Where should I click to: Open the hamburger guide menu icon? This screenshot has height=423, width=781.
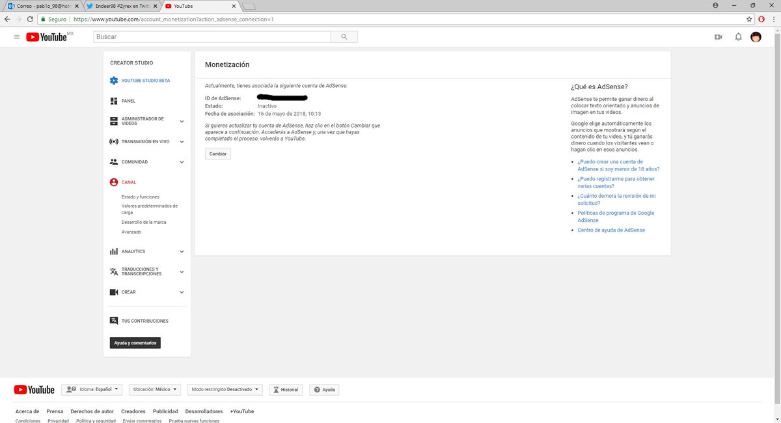(17, 37)
